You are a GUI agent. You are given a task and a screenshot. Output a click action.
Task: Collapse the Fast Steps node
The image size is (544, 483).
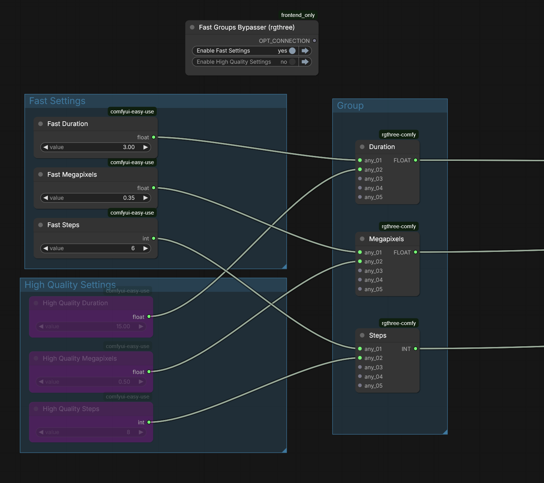[x=41, y=225]
